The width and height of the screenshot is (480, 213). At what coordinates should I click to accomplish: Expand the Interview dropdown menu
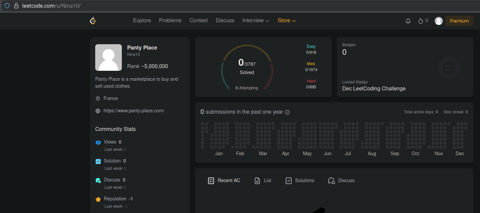coord(255,21)
